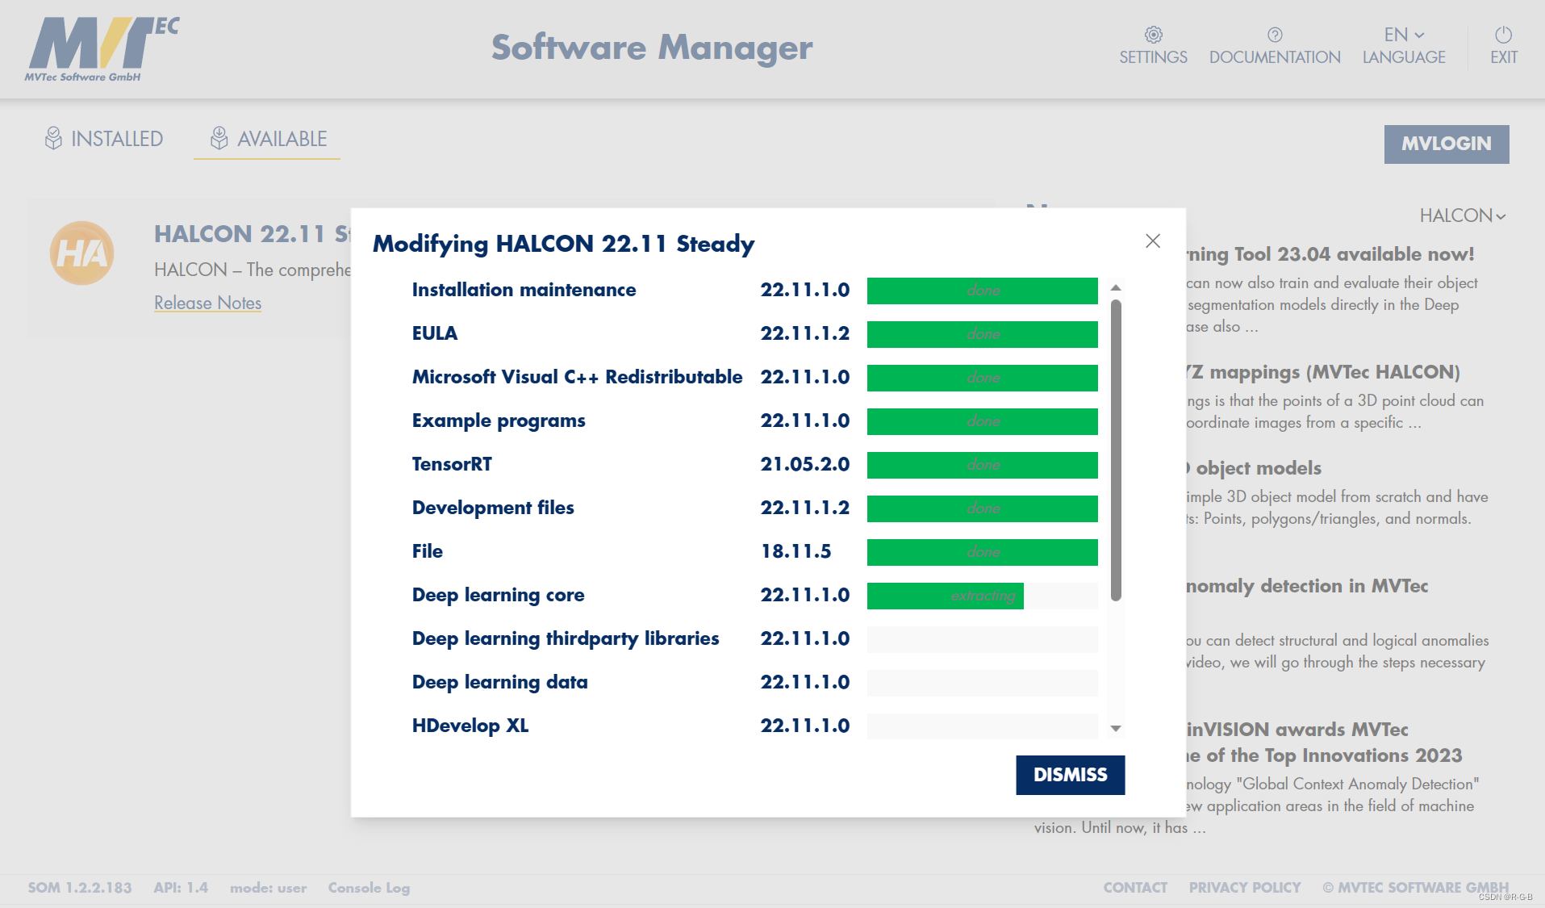Click the Installed tab package icon
The height and width of the screenshot is (908, 1545).
tap(53, 139)
